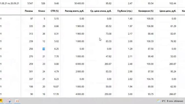The height and width of the screenshot is (104, 185).
Task: Click the conversion cell '104.76'
Action: point(150,79)
